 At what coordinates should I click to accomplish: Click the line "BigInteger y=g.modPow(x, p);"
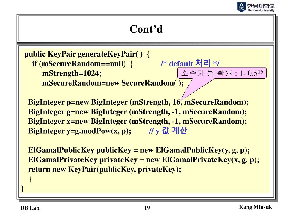click(80, 131)
